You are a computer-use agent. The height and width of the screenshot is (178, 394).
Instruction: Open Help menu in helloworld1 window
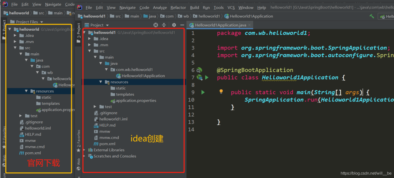pos(261,7)
